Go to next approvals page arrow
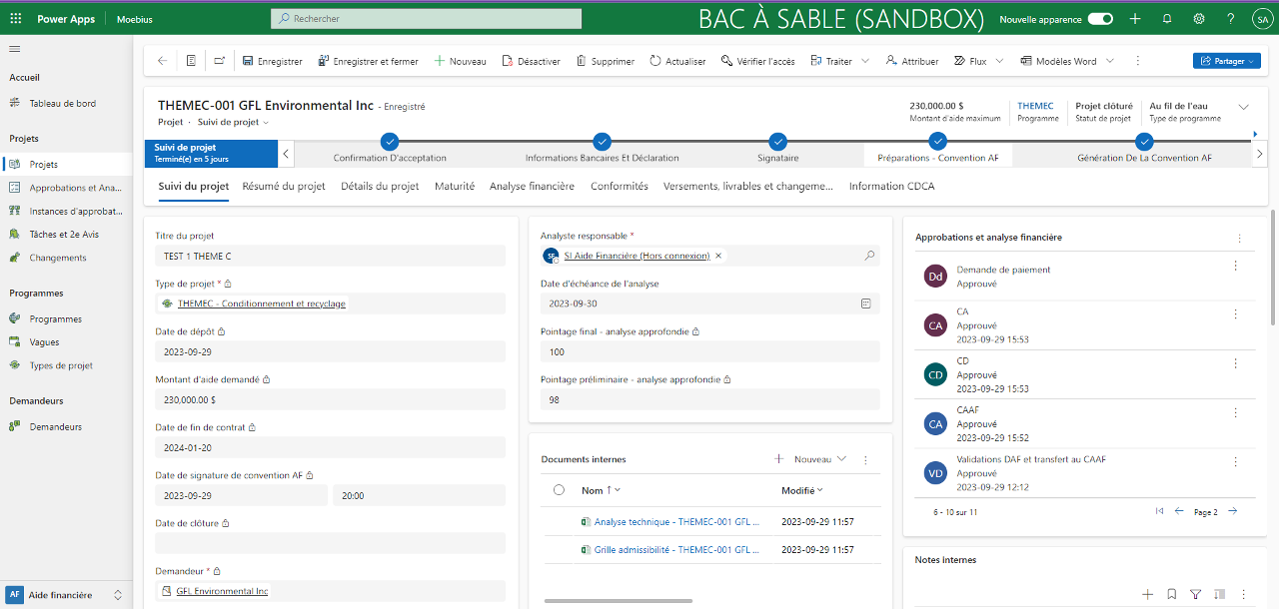 (1233, 511)
